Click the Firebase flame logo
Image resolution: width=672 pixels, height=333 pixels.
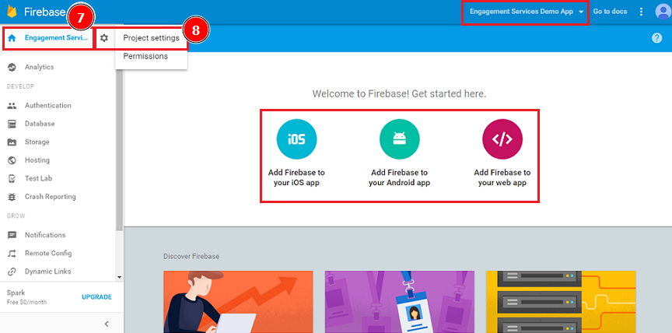pos(12,12)
